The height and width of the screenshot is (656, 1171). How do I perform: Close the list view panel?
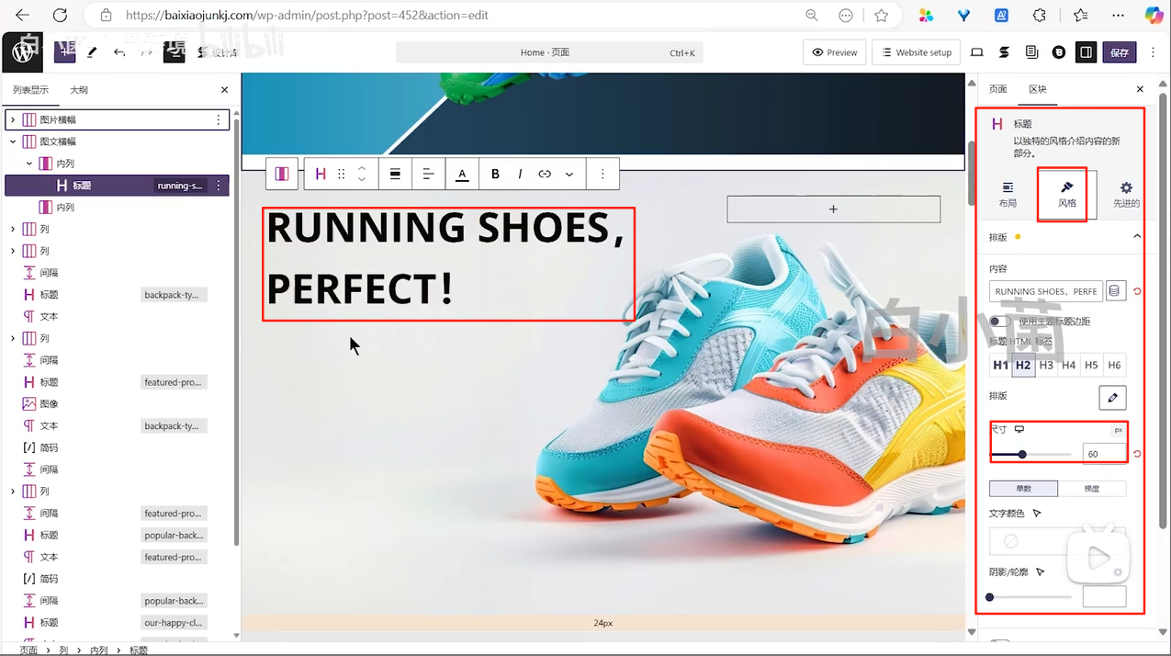(224, 90)
